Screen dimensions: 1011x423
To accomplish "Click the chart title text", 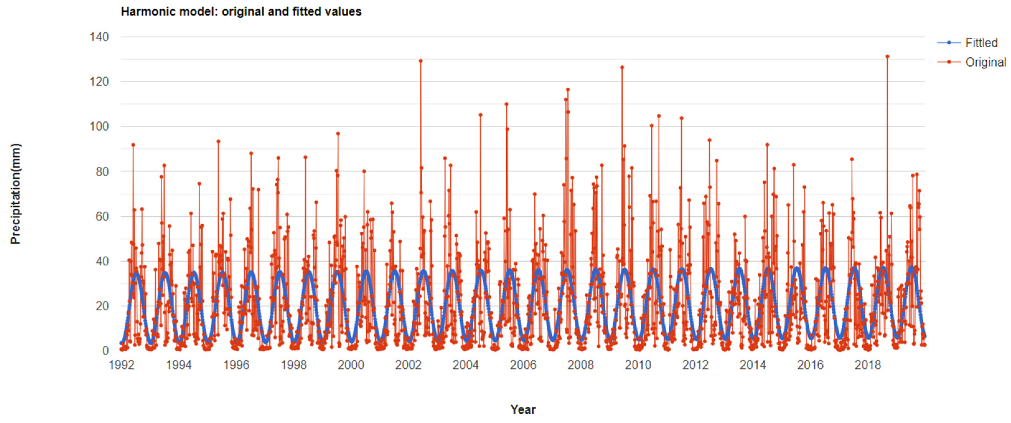I will pyautogui.click(x=241, y=12).
